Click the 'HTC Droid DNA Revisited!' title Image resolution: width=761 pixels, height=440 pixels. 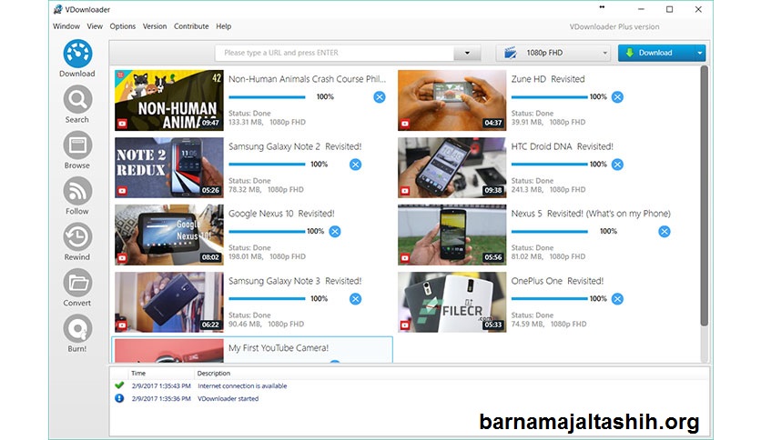562,146
